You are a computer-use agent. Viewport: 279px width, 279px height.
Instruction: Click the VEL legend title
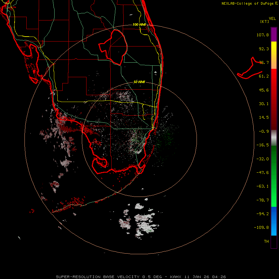[272, 19]
